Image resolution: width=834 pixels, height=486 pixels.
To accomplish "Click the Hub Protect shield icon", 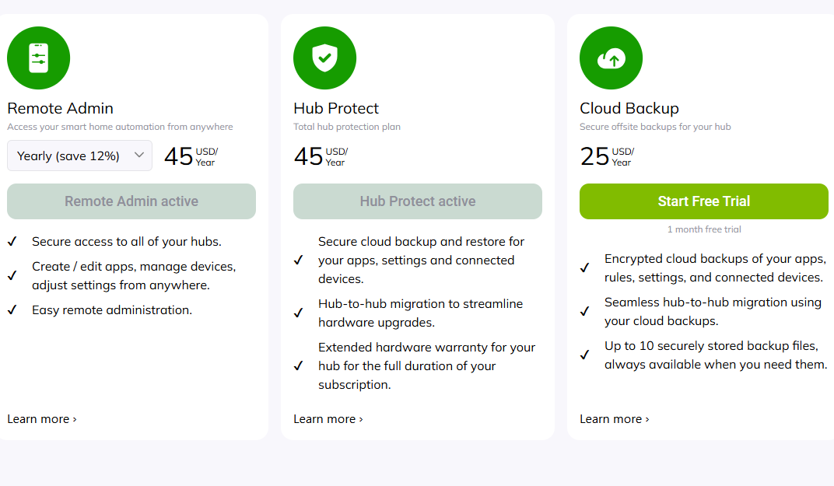I will pos(324,58).
